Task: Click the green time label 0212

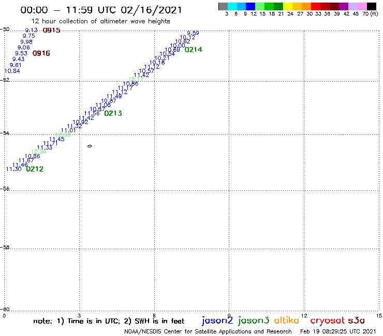Action: (x=35, y=169)
